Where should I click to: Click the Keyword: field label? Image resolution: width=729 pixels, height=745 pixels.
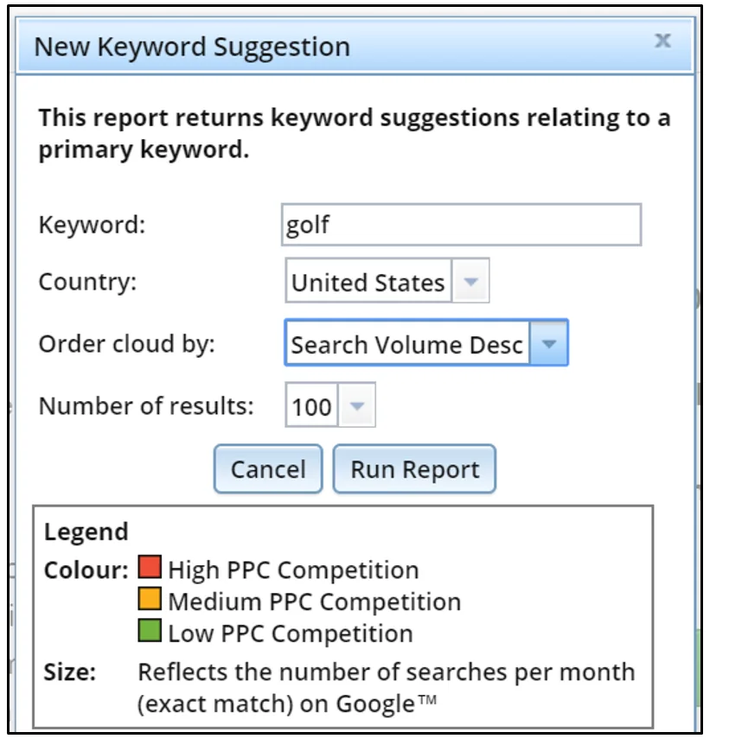(93, 226)
